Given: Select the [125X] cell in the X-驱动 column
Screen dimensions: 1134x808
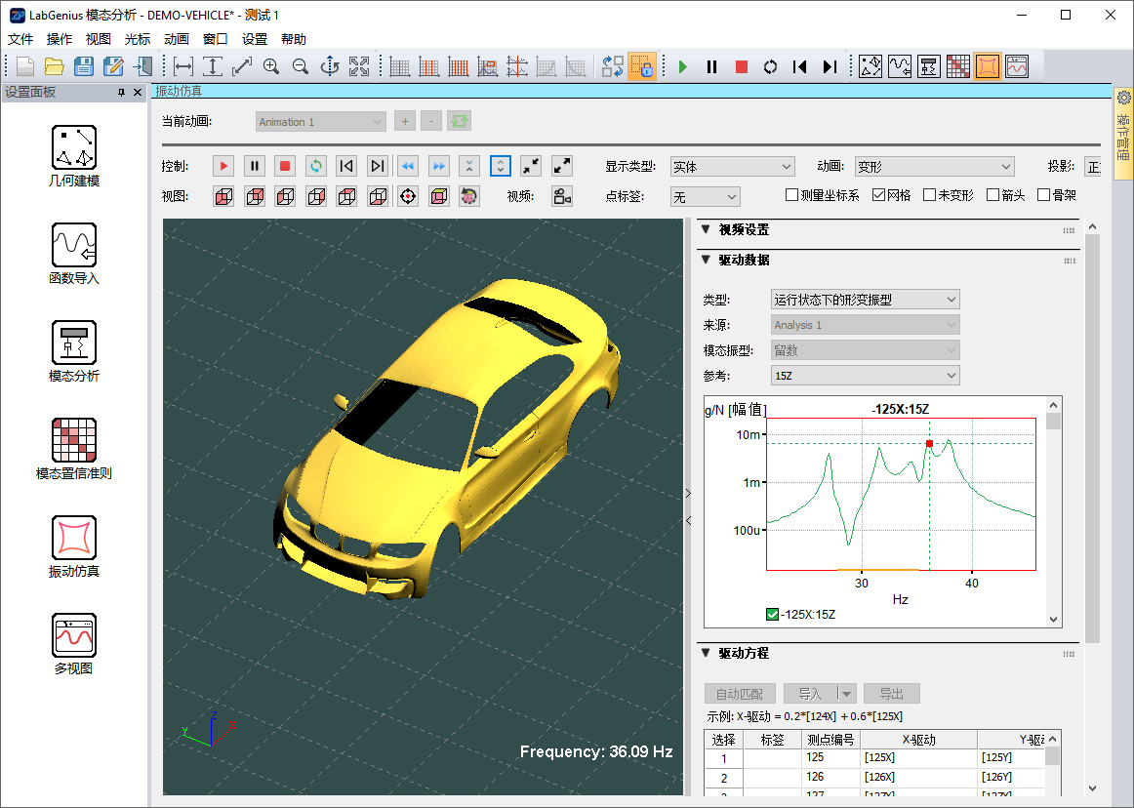Looking at the screenshot, I should (x=918, y=757).
